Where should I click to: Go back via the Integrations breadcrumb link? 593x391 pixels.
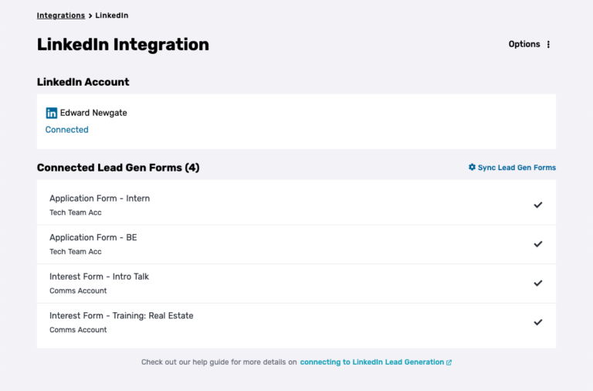click(x=60, y=15)
